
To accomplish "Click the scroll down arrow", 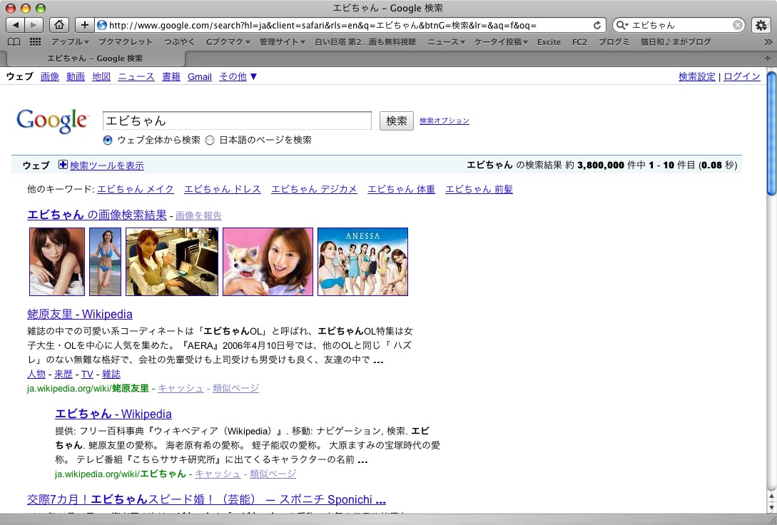I will coord(771,508).
